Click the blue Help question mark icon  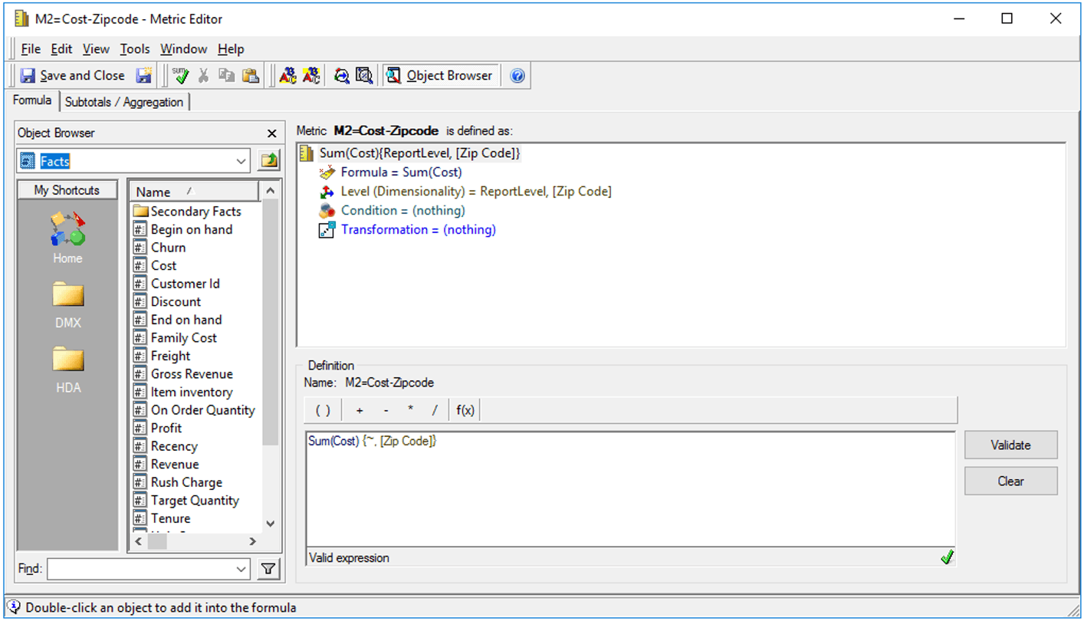(x=517, y=75)
